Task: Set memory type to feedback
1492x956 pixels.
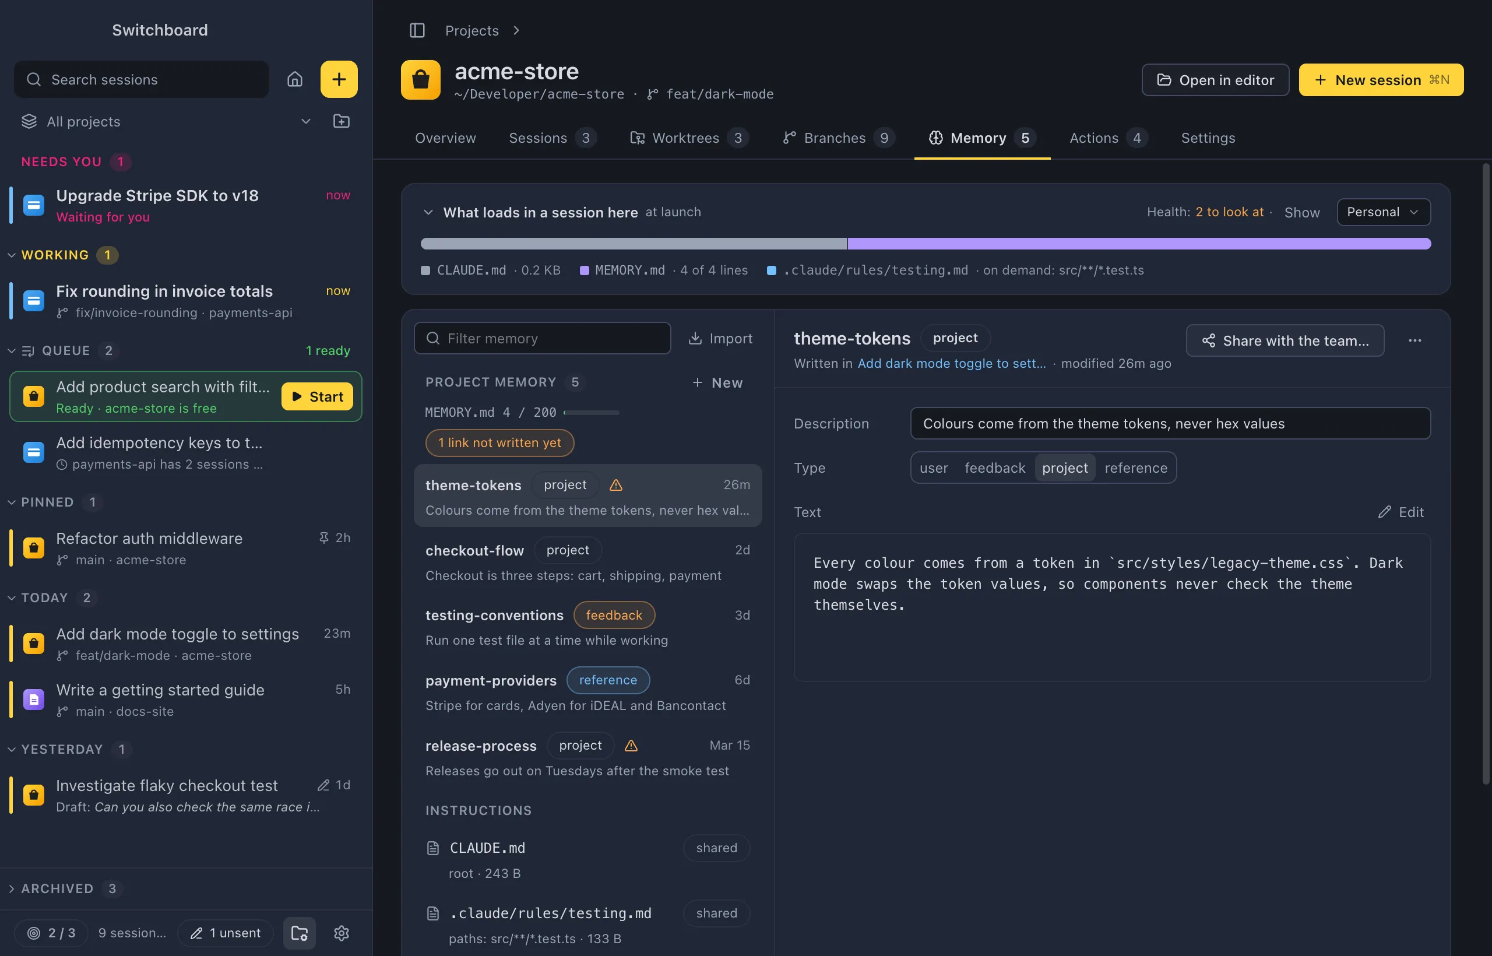Action: (x=995, y=468)
